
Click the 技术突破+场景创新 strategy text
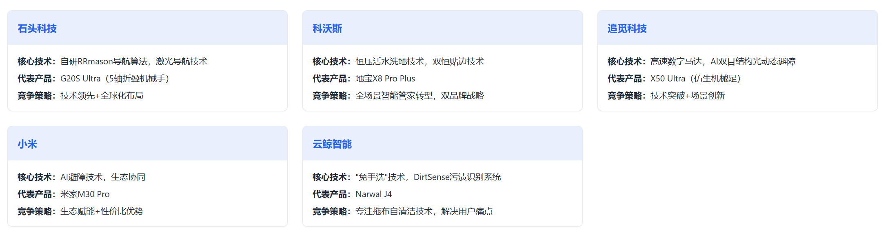click(x=688, y=96)
